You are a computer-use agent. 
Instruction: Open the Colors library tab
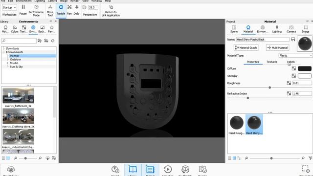pyautogui.click(x=15, y=29)
